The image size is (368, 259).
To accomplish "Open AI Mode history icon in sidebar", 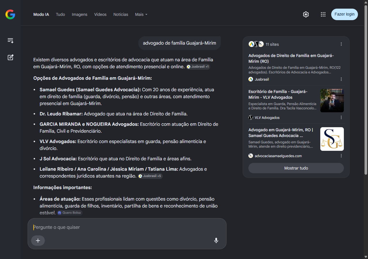I will (x=10, y=41).
